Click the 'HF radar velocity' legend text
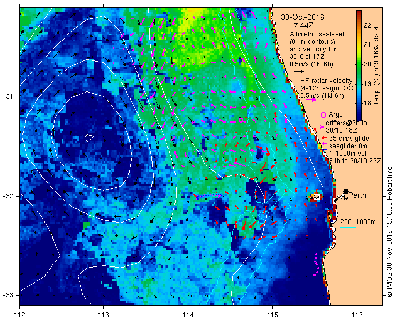The height and width of the screenshot is (321, 396). (326, 81)
